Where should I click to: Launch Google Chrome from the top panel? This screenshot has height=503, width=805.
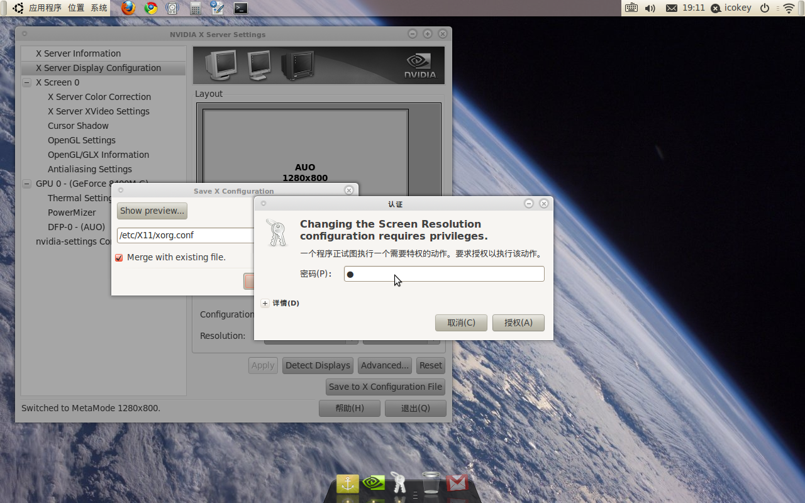coord(151,8)
